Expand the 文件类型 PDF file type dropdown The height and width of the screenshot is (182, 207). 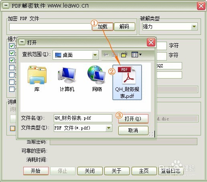109,128
